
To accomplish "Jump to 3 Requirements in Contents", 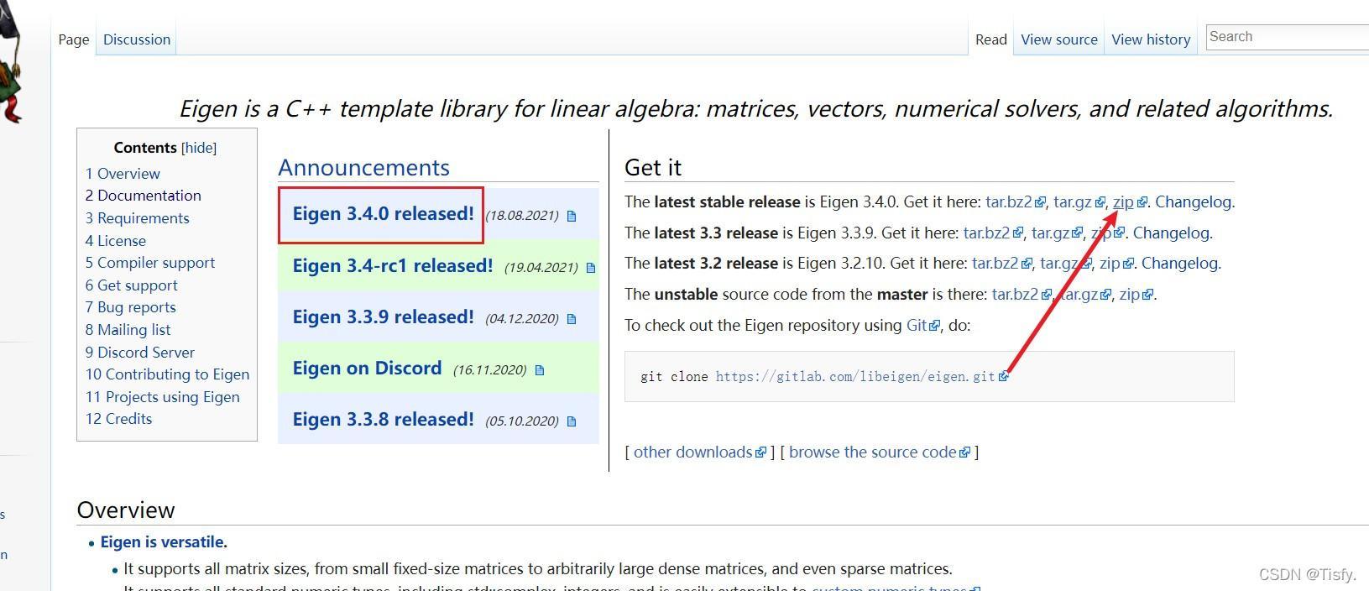I will [137, 218].
